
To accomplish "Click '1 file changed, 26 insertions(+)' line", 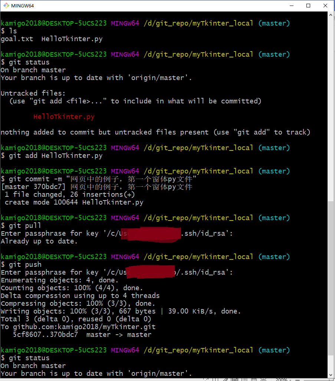I will point(70,194).
